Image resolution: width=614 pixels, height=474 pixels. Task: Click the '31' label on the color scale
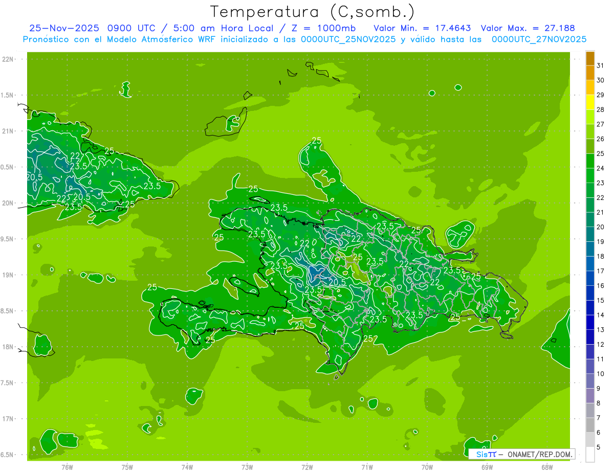[601, 65]
